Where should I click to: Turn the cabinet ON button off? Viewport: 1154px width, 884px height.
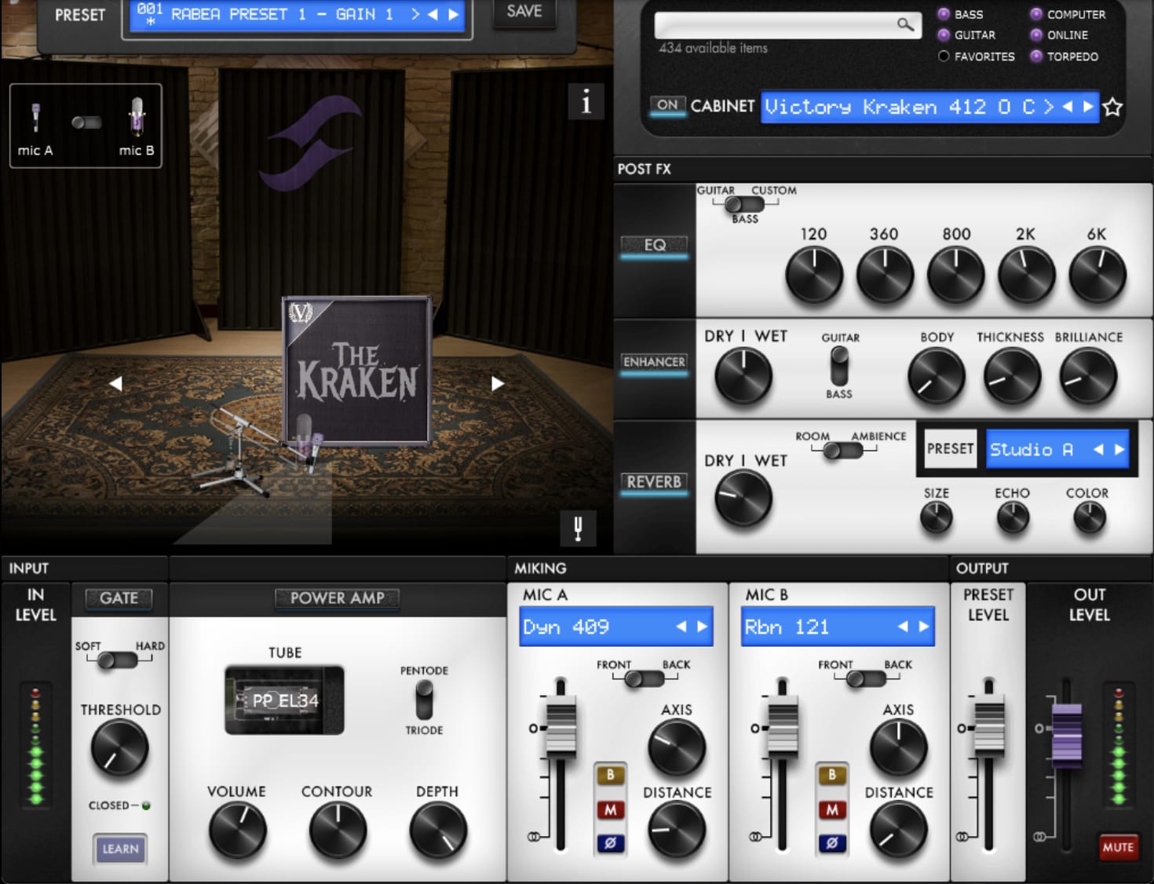tap(667, 105)
